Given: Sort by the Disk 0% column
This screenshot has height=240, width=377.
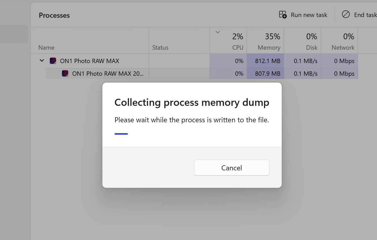Looking at the screenshot, I should point(302,41).
